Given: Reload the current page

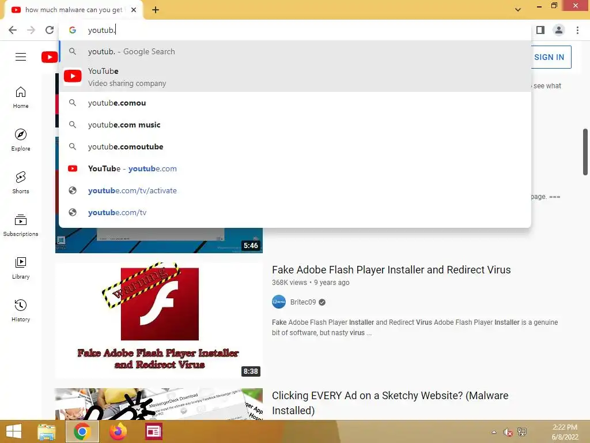Looking at the screenshot, I should (50, 30).
